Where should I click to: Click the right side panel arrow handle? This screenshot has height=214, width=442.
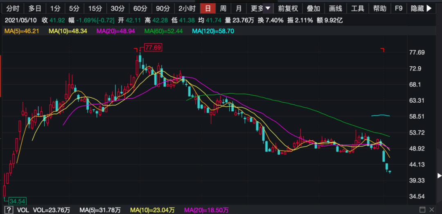(x=439, y=176)
